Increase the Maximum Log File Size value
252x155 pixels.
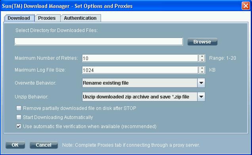pos(202,68)
